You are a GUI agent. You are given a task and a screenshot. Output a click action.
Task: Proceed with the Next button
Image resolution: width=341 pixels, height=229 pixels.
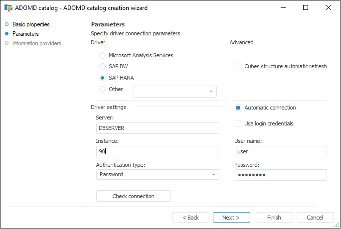click(x=231, y=218)
